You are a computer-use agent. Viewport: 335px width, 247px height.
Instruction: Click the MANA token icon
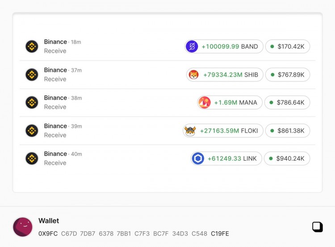(x=205, y=103)
